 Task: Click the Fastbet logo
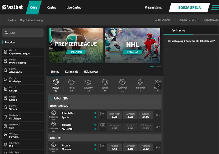tap(12, 7)
